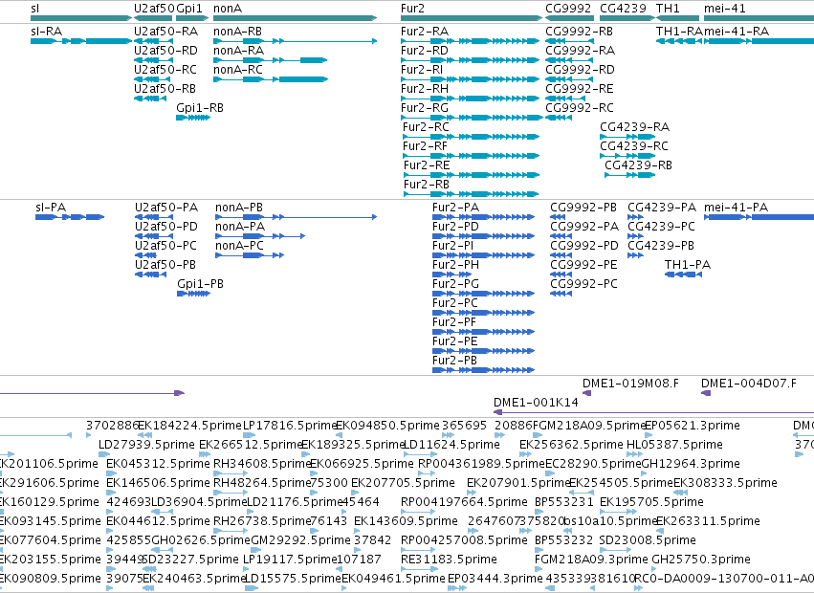Select the EK308333.5prime EST label
814x593 pixels.
[x=725, y=483]
